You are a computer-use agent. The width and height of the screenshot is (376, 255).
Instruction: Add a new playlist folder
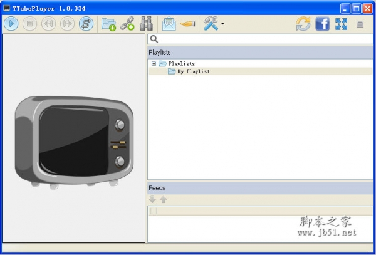pyautogui.click(x=108, y=24)
